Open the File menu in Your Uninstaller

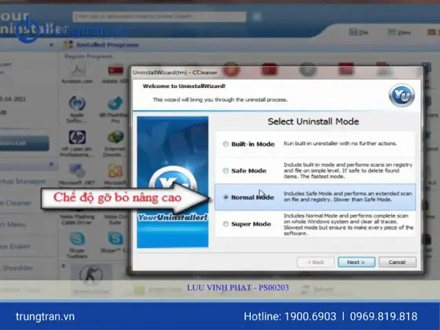[x=359, y=32]
